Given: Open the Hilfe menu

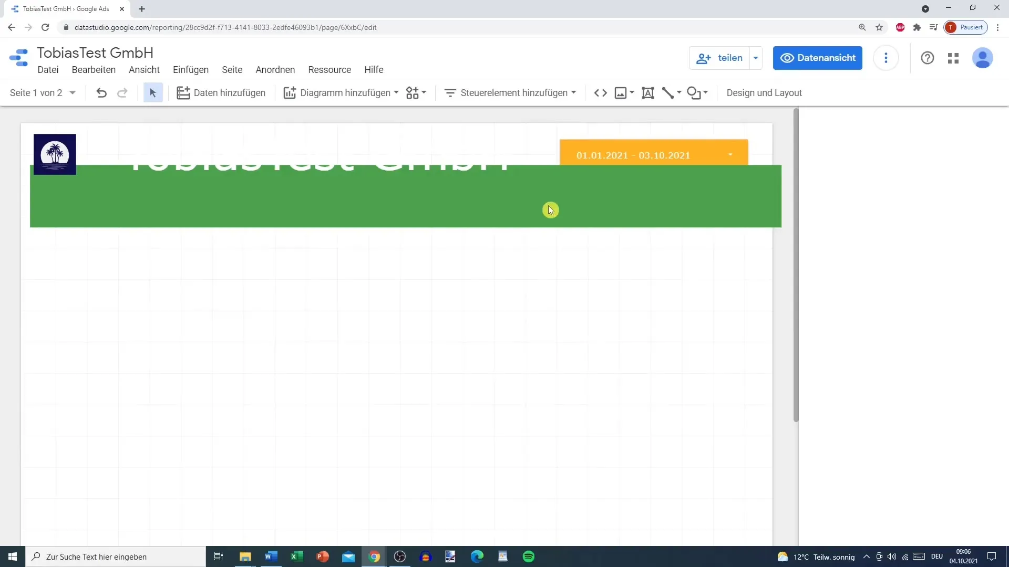Looking at the screenshot, I should 374,70.
